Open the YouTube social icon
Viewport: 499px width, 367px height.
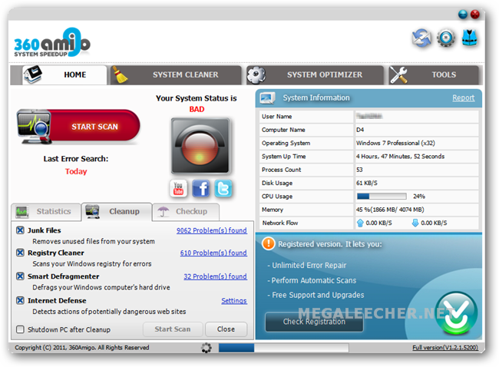click(178, 189)
